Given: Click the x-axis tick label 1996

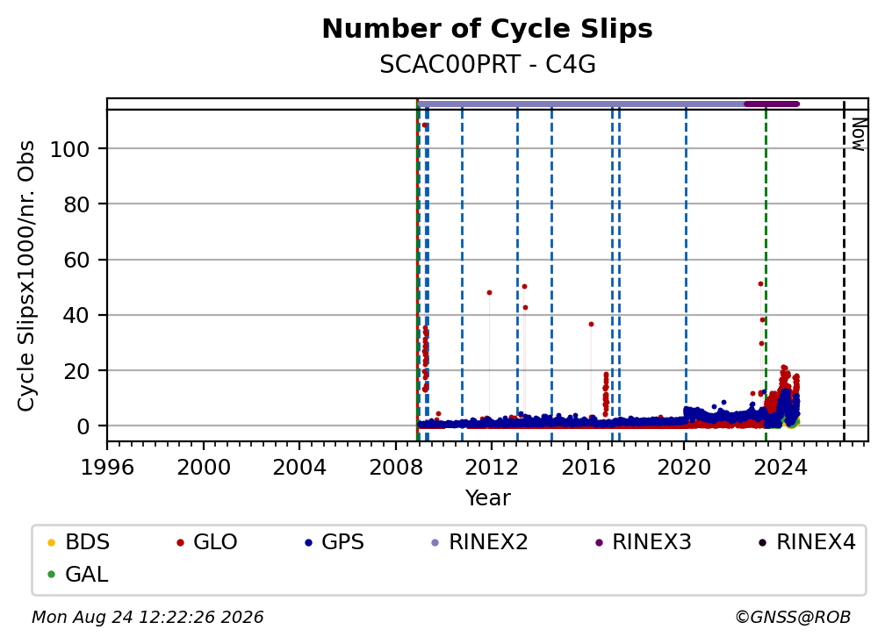Looking at the screenshot, I should click(107, 468).
